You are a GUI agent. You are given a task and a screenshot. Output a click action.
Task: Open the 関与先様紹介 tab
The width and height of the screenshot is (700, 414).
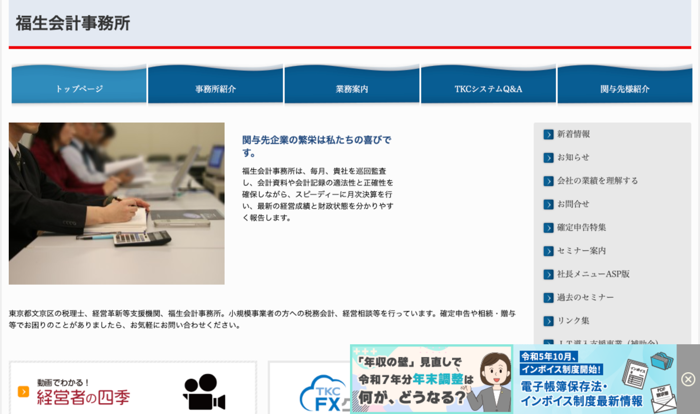(625, 89)
